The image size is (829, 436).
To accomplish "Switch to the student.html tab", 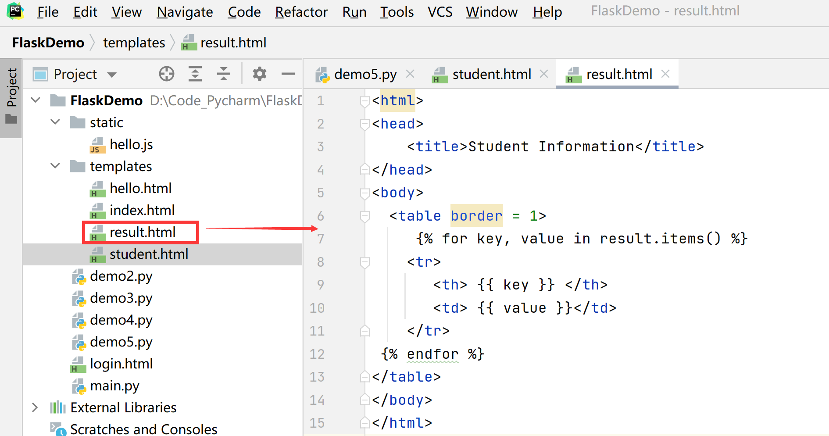I will 491,74.
